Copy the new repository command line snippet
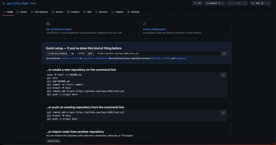Viewport: 276px width, 145px height. tap(223, 75)
